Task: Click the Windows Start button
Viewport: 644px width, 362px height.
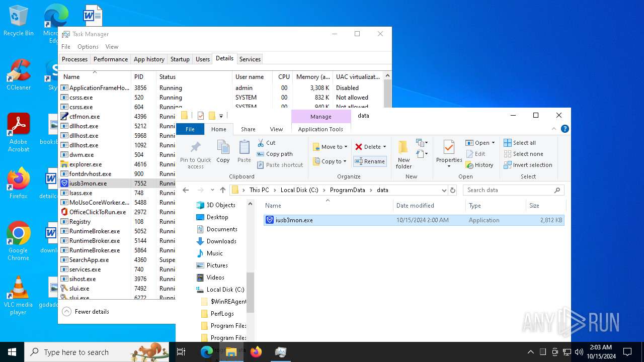Action: (12, 352)
